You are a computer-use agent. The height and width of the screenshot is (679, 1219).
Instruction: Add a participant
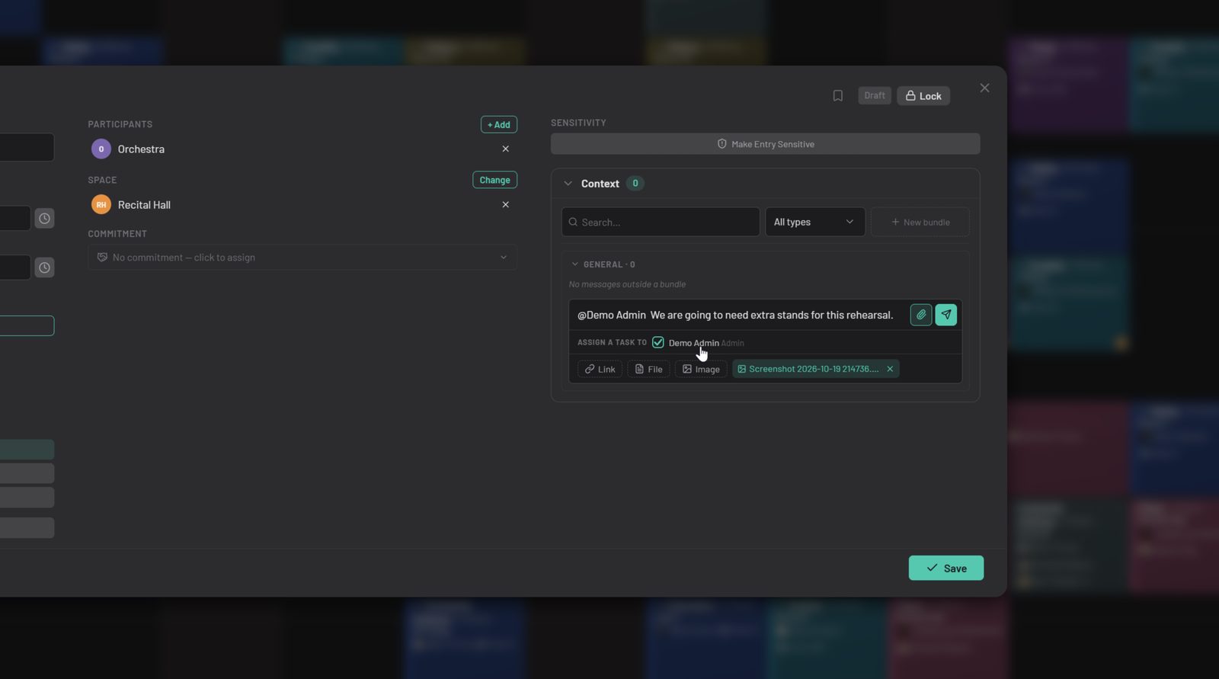(x=499, y=124)
